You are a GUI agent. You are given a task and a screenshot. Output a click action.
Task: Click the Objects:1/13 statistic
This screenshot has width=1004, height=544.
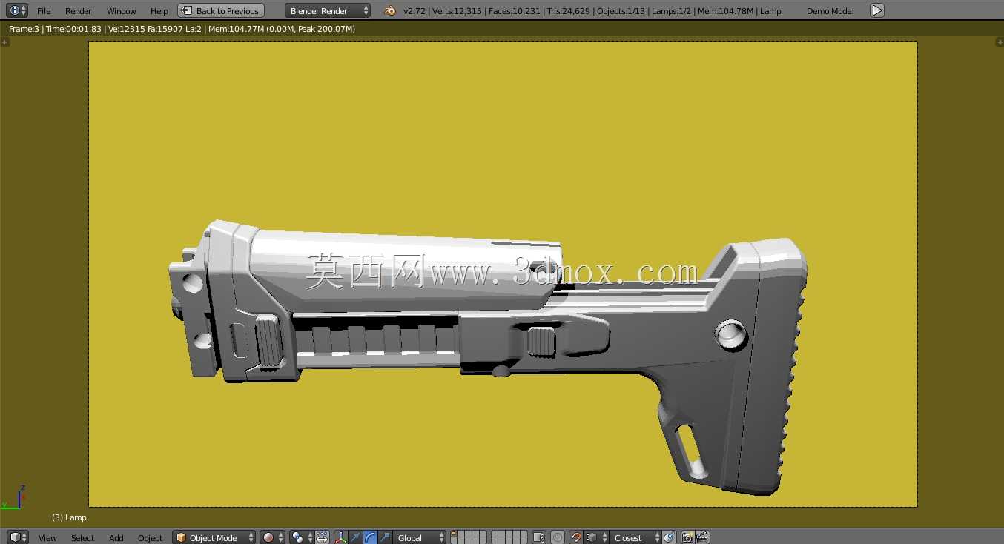621,11
